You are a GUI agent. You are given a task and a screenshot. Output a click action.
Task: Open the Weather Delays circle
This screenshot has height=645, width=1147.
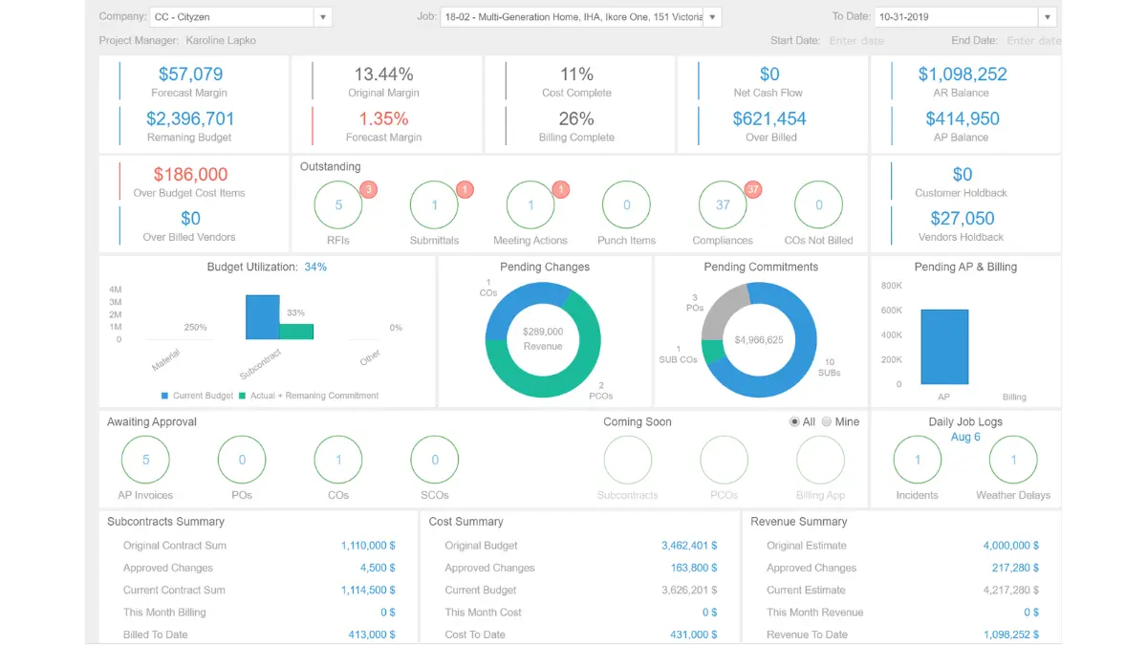pos(1013,460)
